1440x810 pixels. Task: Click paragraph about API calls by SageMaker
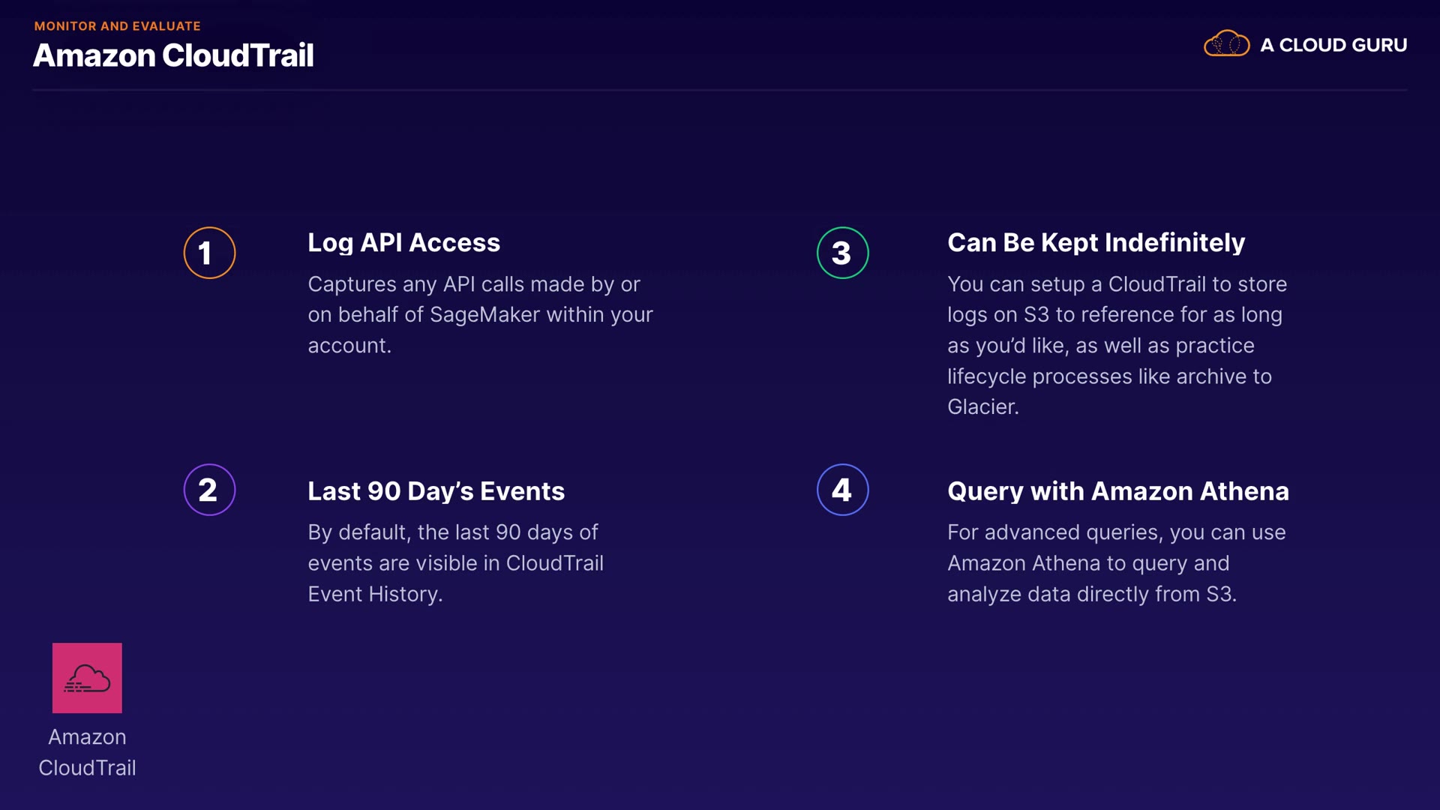click(x=480, y=314)
